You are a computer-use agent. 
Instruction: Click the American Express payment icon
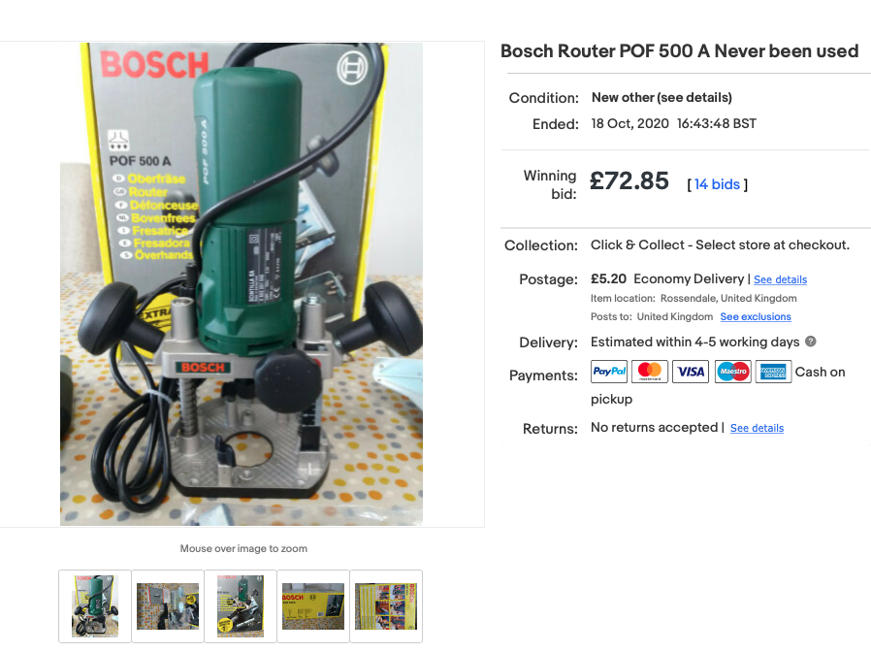[773, 372]
